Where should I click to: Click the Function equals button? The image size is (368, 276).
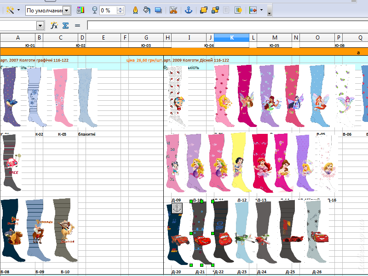pos(77,25)
